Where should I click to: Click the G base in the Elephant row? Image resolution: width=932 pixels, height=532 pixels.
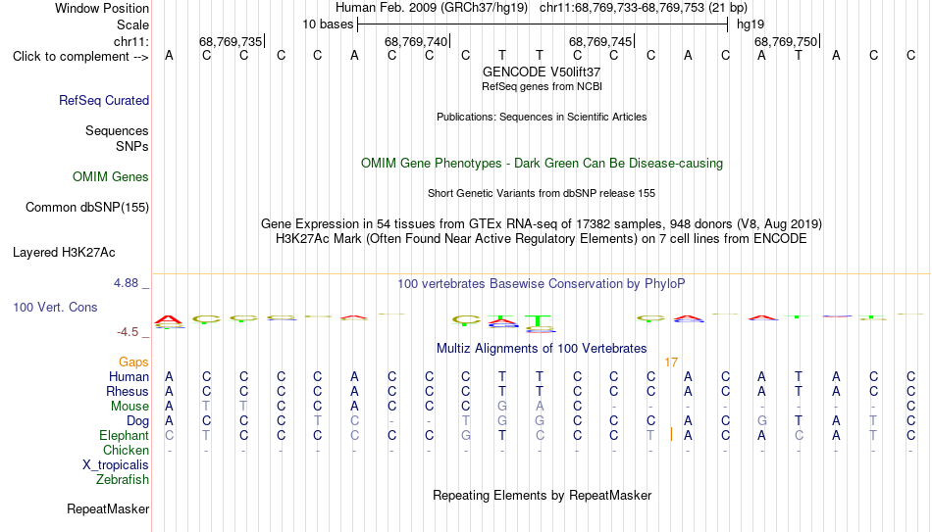pos(465,435)
